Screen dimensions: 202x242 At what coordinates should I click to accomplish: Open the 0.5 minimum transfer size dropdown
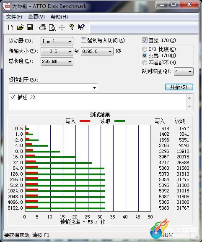point(57,51)
